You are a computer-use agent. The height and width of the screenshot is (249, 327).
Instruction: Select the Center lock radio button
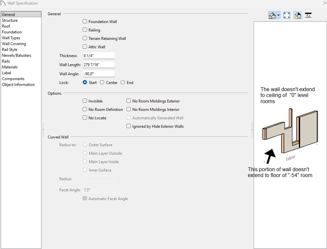[102, 83]
